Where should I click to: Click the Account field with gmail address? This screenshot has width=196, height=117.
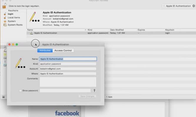point(68,69)
